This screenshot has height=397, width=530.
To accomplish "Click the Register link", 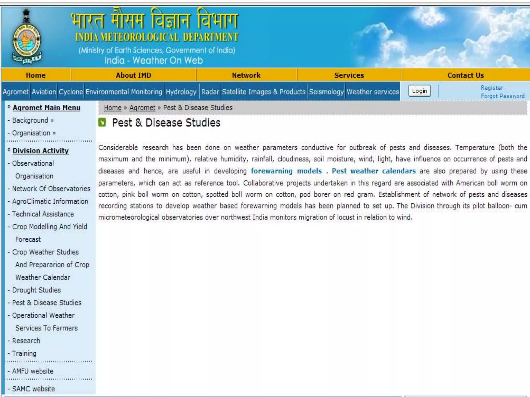I will pos(492,88).
